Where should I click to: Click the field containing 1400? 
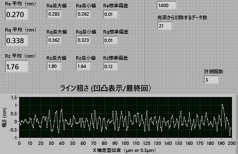[166, 5]
